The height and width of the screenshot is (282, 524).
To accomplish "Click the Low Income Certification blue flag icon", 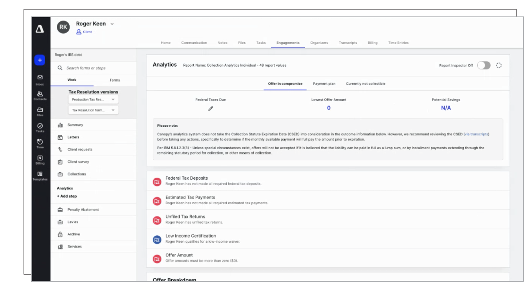I will point(157,239).
